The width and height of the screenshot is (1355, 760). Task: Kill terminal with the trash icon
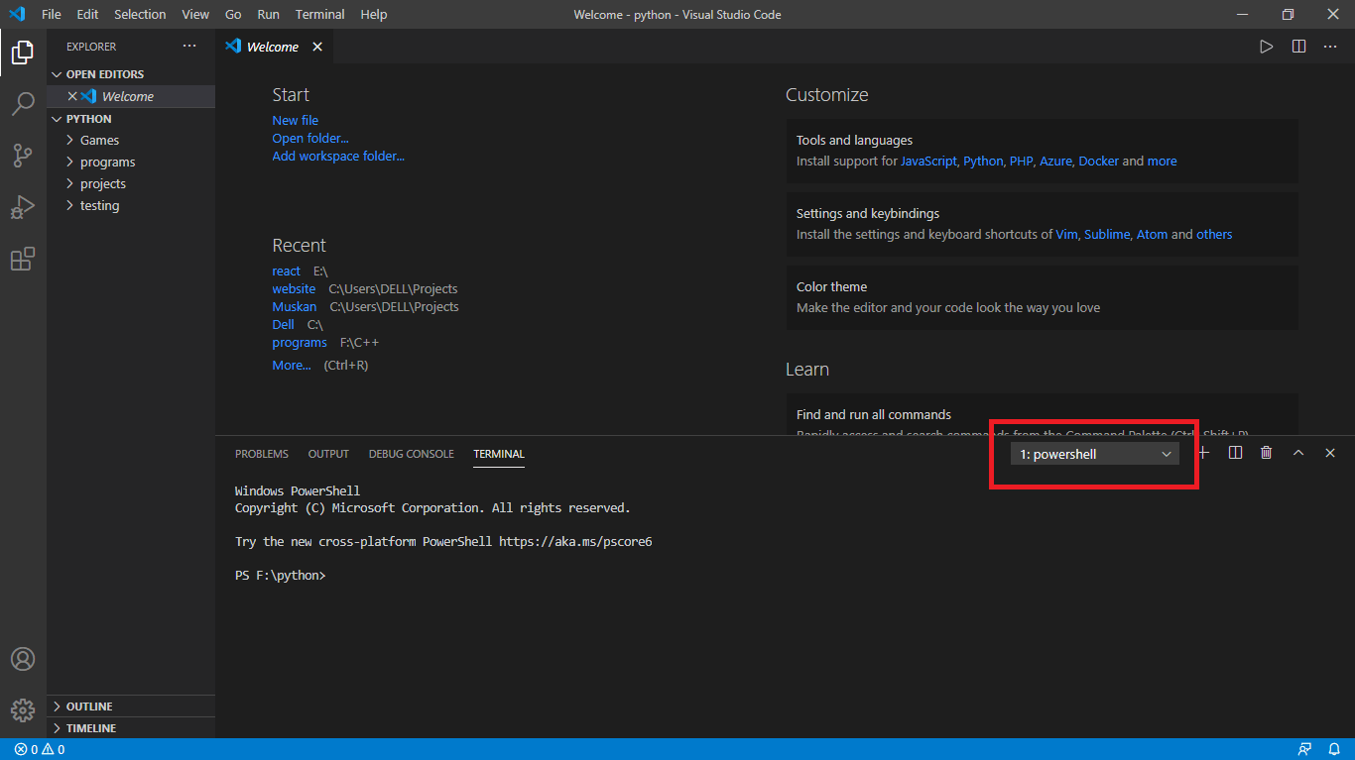1266,453
